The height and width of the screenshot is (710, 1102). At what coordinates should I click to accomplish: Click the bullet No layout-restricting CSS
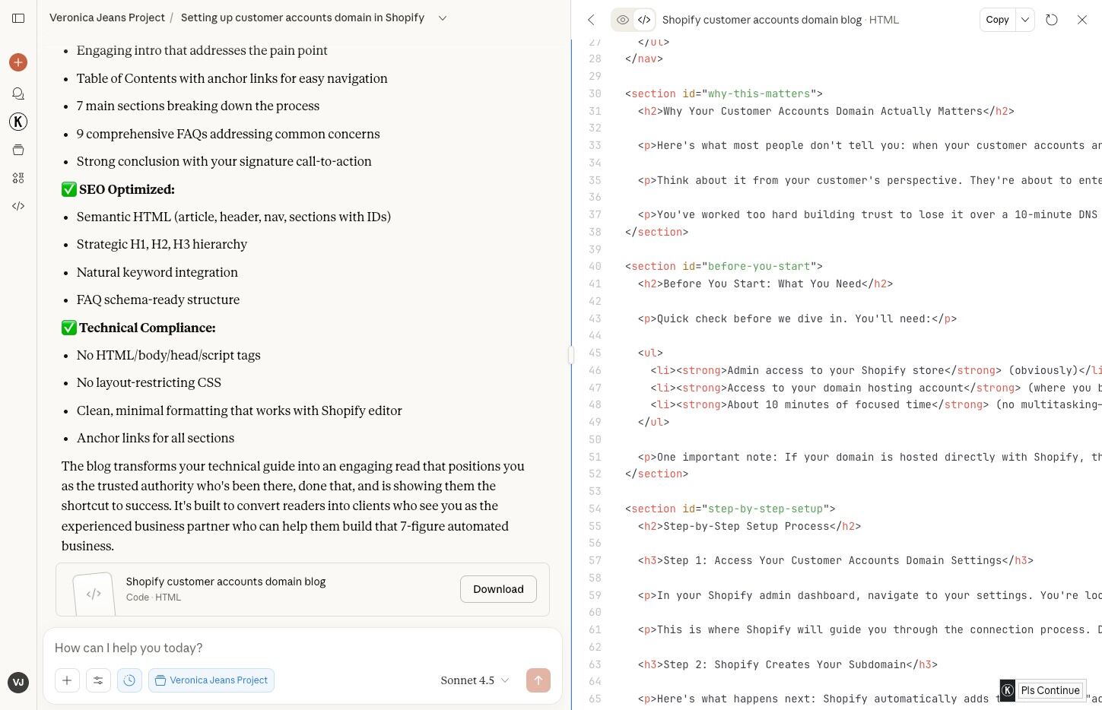click(x=149, y=382)
